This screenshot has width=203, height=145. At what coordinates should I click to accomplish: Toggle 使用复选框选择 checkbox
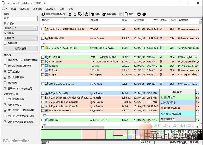5,99
